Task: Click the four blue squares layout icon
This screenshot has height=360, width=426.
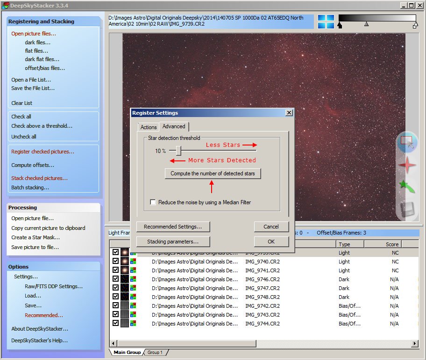Action: click(326, 21)
